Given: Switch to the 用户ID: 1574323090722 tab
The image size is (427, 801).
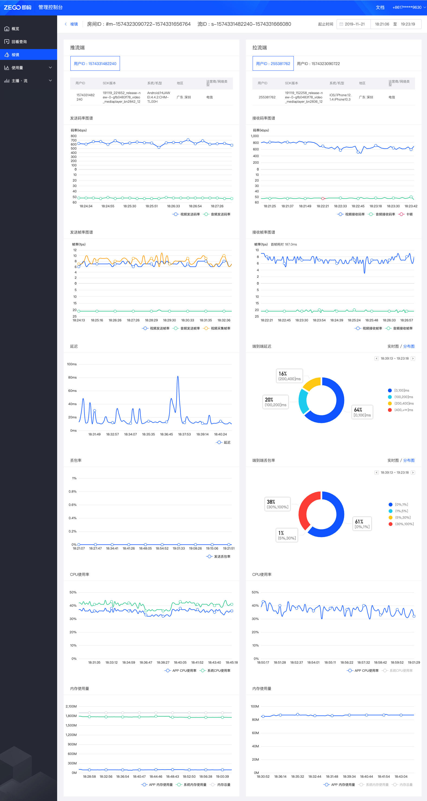Looking at the screenshot, I should 318,64.
